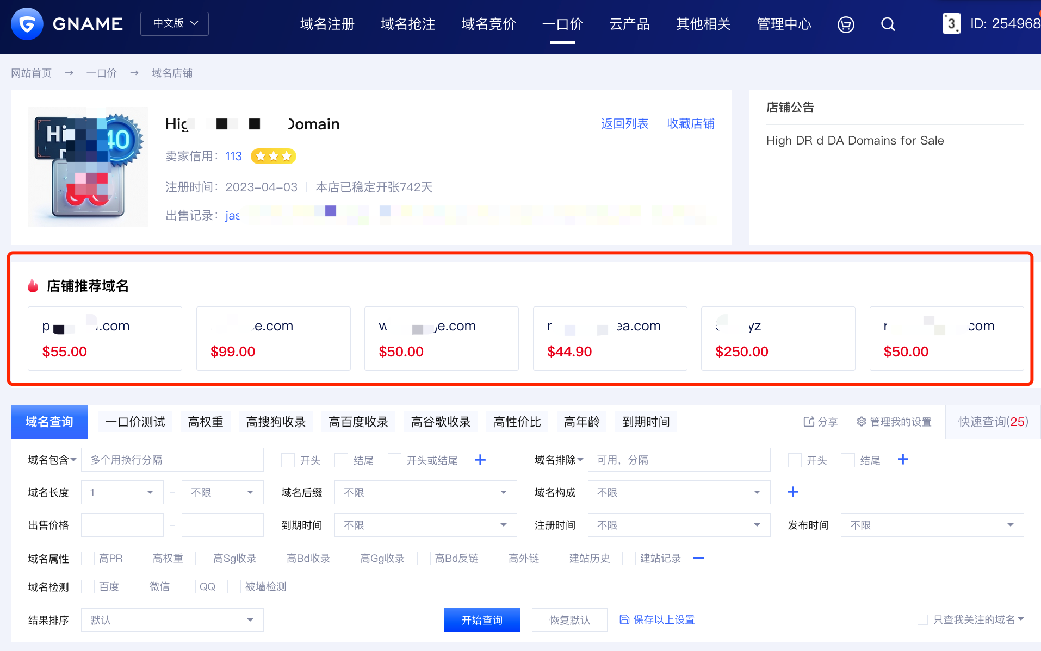
Task: Select the 高性价比 tab
Action: (x=517, y=422)
